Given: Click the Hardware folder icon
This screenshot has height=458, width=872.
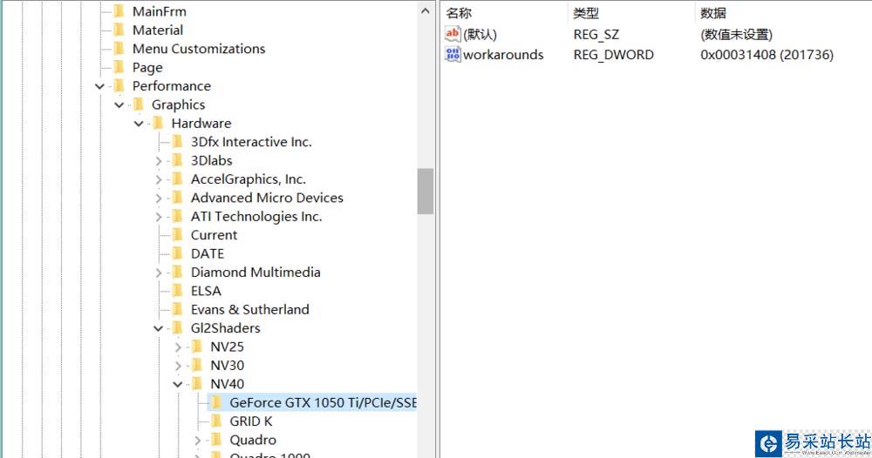Looking at the screenshot, I should click(158, 124).
